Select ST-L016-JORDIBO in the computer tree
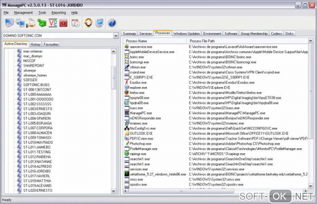 [37, 171]
